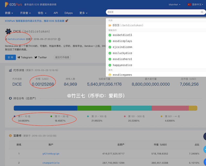Open the DApps menu item
206x166 pixels.
pyautogui.click(x=68, y=13)
